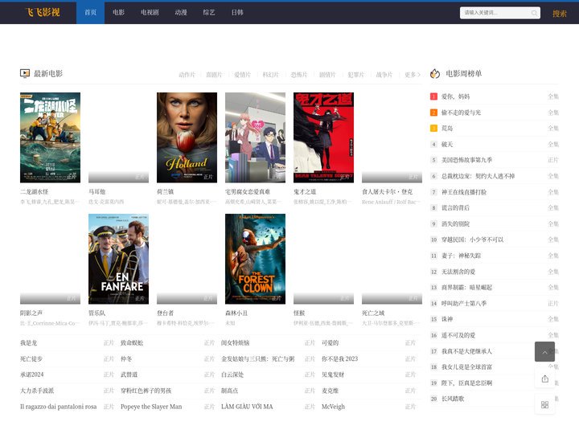
Task: Click the 死亡之城 movie title
Action: click(x=373, y=313)
